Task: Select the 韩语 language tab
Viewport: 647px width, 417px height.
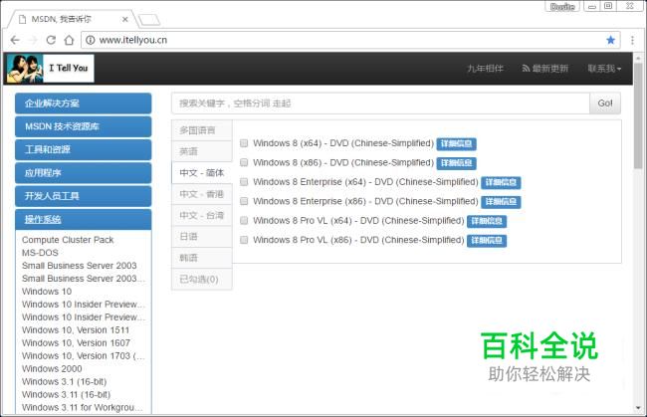Action: tap(202, 258)
